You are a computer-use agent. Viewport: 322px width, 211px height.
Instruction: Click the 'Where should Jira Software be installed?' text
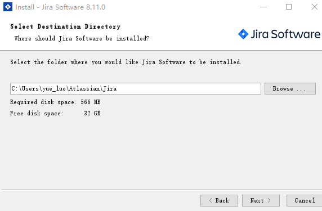tap(82, 38)
